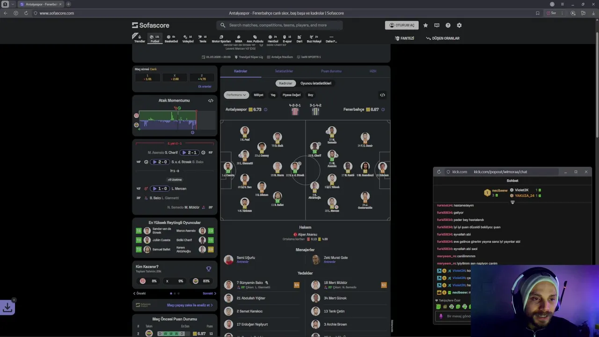Select the Futbol sport icon
This screenshot has height=337, width=599.
click(x=155, y=38)
